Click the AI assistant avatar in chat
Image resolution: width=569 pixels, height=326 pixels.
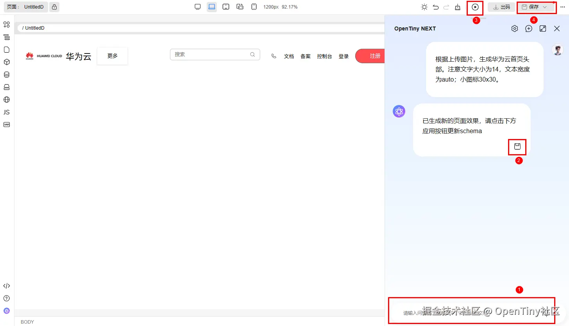(399, 111)
